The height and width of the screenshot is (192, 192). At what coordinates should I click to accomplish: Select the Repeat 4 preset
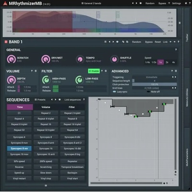(19, 119)
